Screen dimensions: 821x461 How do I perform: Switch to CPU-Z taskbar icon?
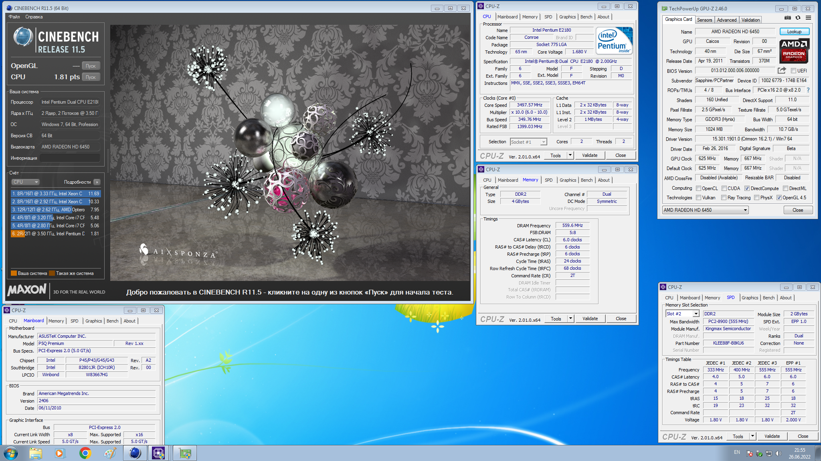click(158, 453)
